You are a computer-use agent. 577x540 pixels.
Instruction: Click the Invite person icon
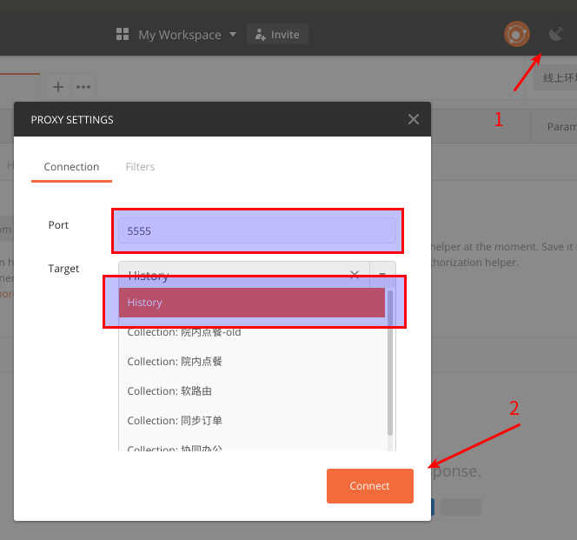[260, 35]
